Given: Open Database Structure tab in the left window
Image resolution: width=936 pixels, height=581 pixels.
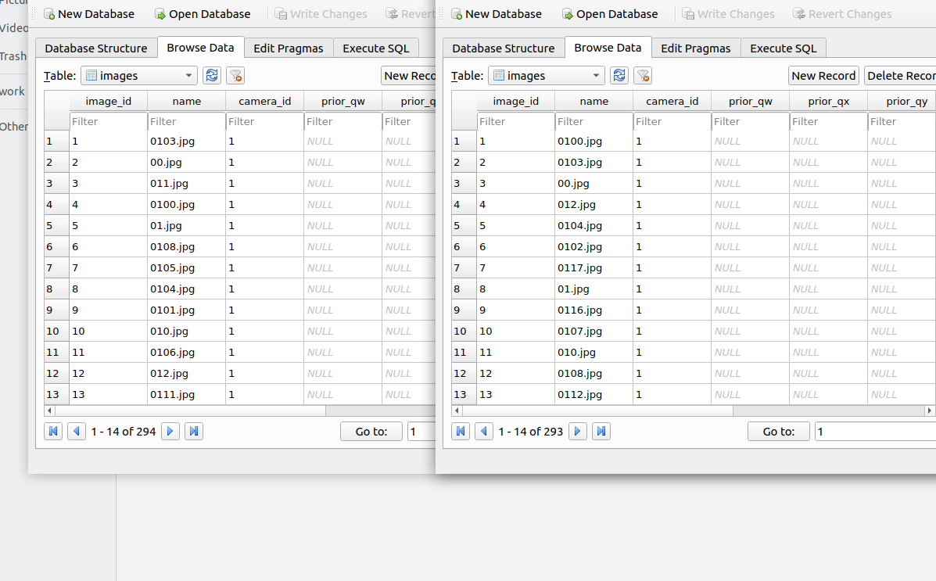Looking at the screenshot, I should [x=96, y=48].
